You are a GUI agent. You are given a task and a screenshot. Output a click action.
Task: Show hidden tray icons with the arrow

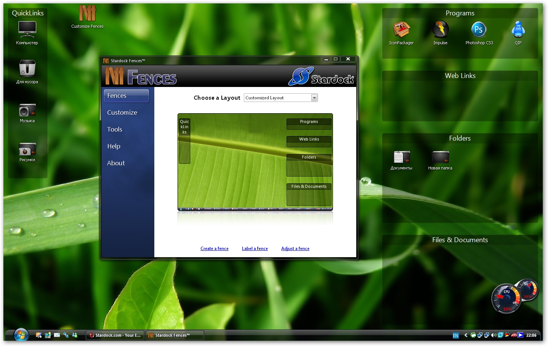[466, 335]
